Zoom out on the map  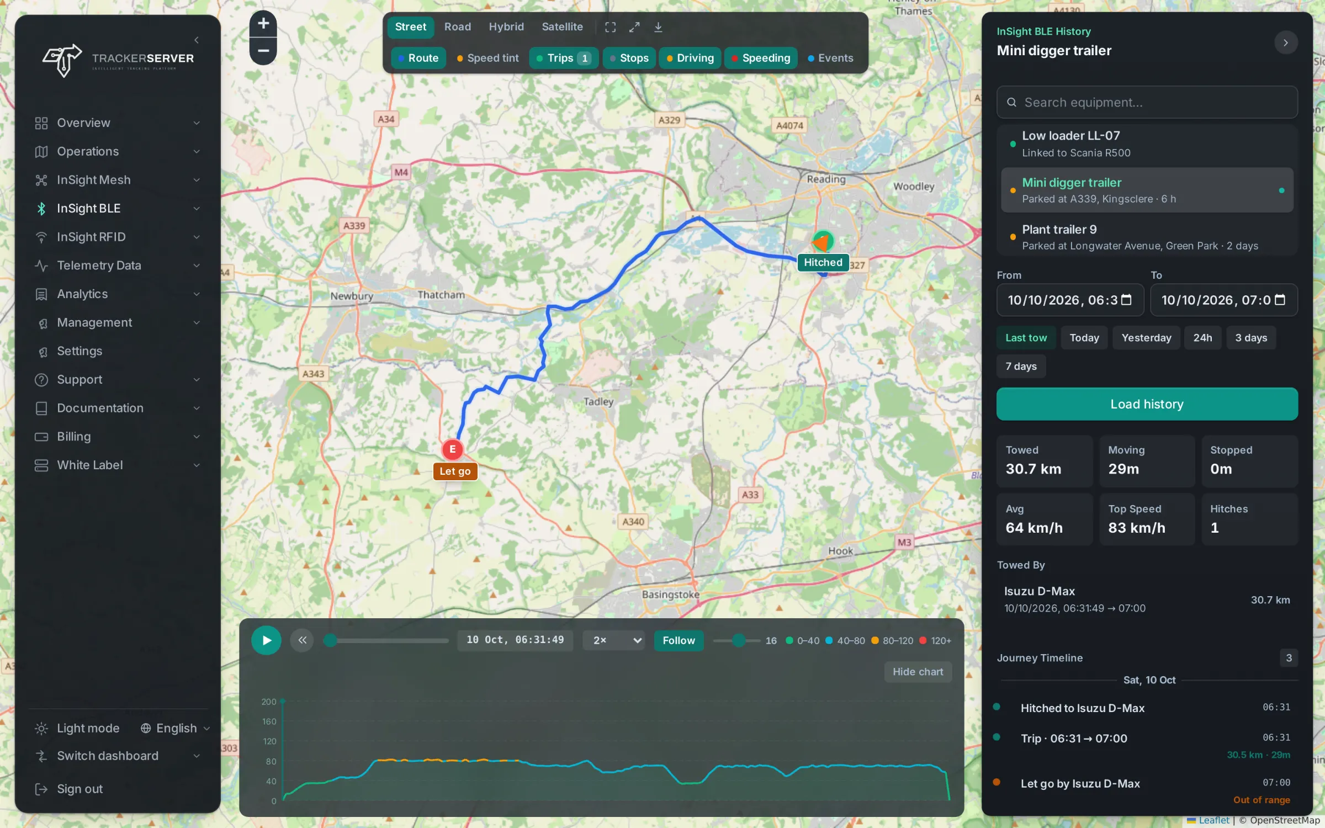click(x=263, y=51)
